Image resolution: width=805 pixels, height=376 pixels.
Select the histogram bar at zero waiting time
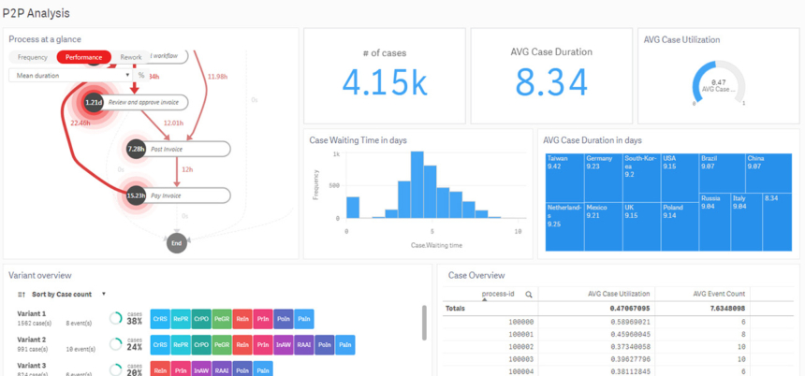[353, 208]
